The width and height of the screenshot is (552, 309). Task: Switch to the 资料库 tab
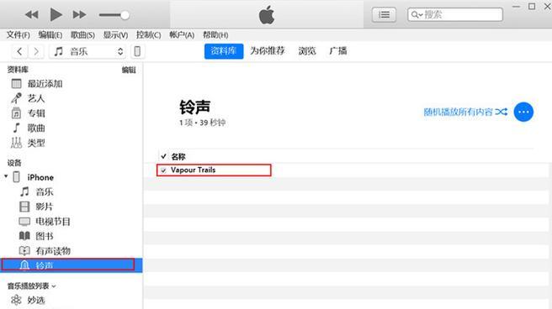(x=224, y=51)
